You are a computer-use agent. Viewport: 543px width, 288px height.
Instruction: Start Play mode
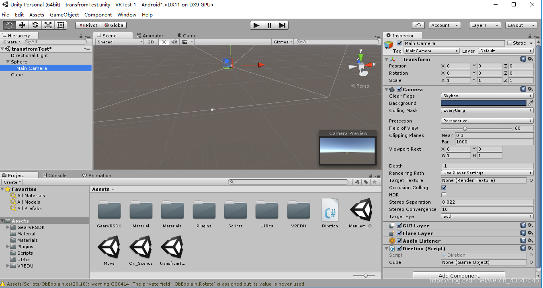[x=256, y=25]
